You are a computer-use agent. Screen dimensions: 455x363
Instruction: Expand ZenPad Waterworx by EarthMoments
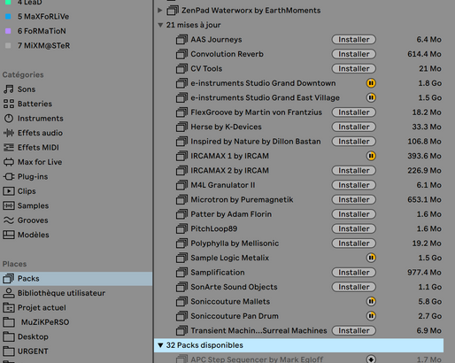pos(160,11)
